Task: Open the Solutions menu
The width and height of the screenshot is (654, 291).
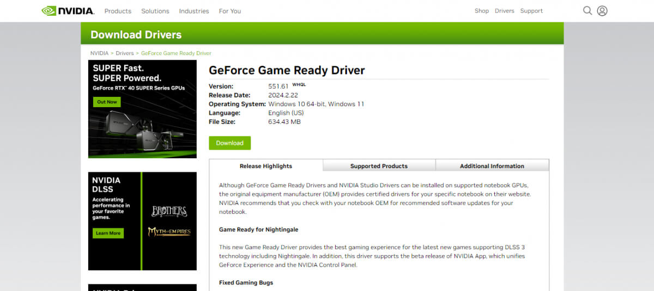Action: pos(155,11)
